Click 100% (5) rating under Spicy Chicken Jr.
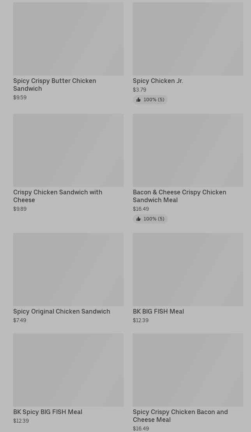Image resolution: width=251 pixels, height=432 pixels. click(154, 100)
